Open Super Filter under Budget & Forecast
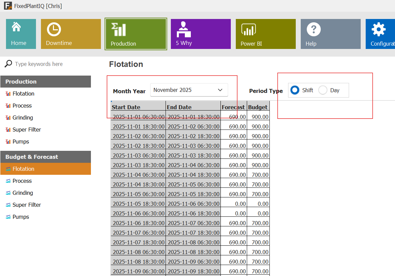 point(27,205)
